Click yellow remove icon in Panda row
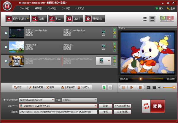This screenshot has width=178, height=123. pos(114,47)
